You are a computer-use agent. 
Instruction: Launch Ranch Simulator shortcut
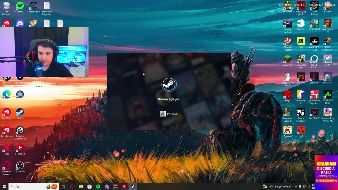(301, 115)
